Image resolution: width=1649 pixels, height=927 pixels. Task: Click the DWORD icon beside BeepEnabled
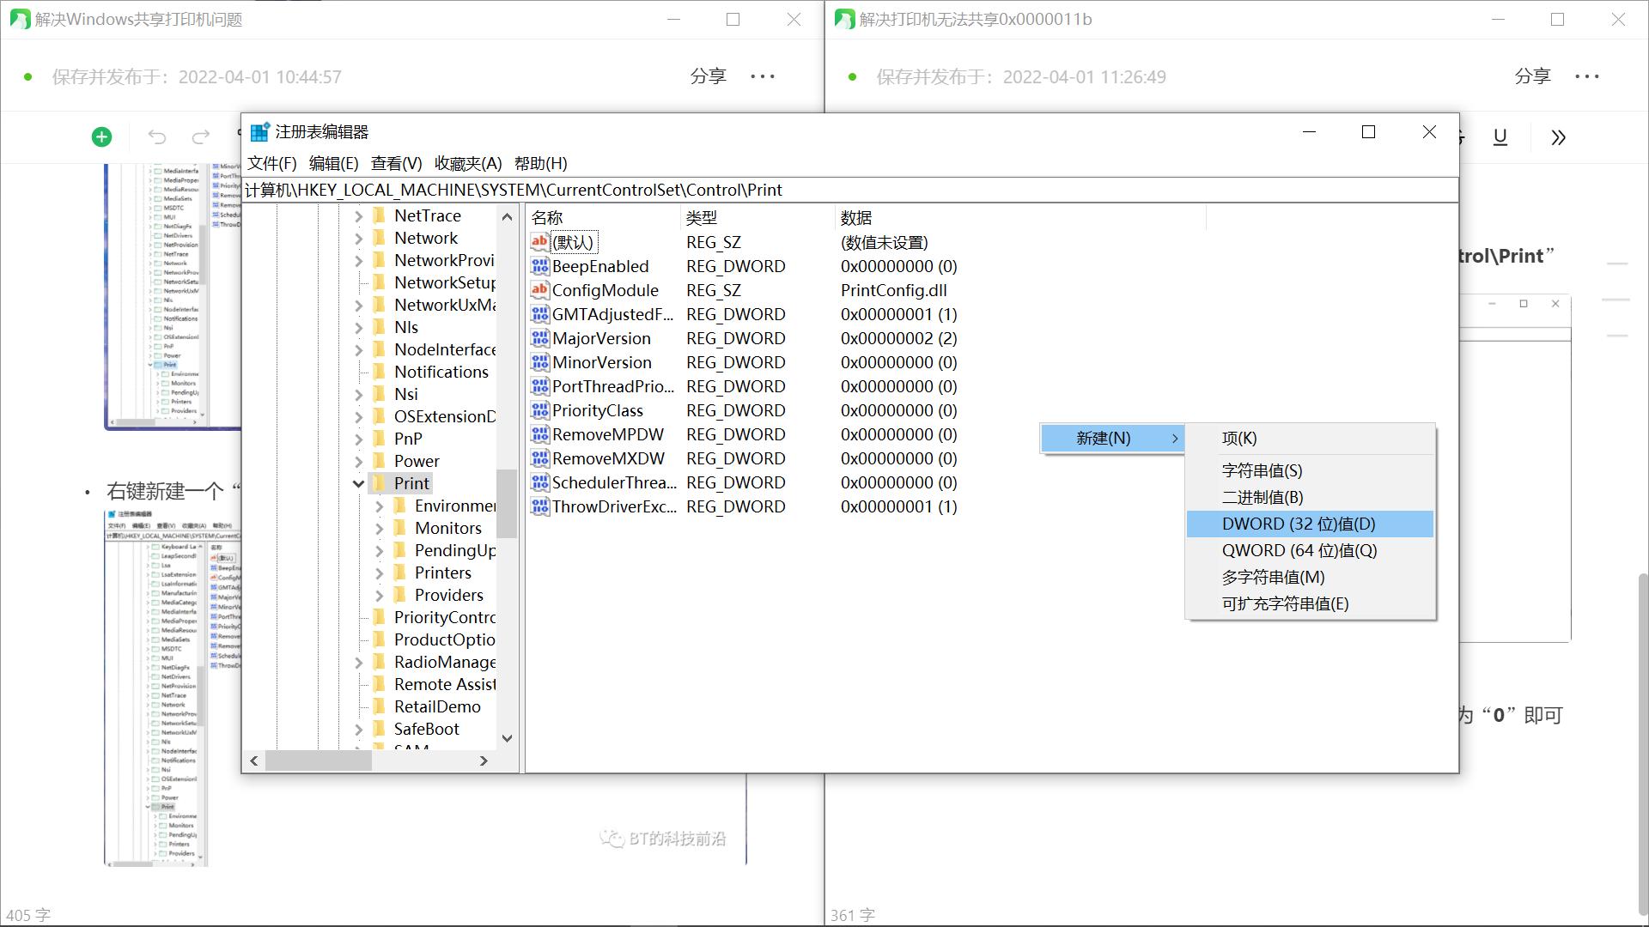539,266
